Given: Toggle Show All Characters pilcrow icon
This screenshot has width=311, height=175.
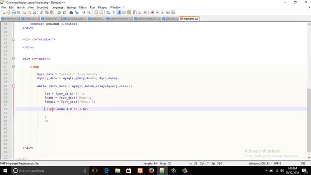Looking at the screenshot, I should tap(114, 12).
